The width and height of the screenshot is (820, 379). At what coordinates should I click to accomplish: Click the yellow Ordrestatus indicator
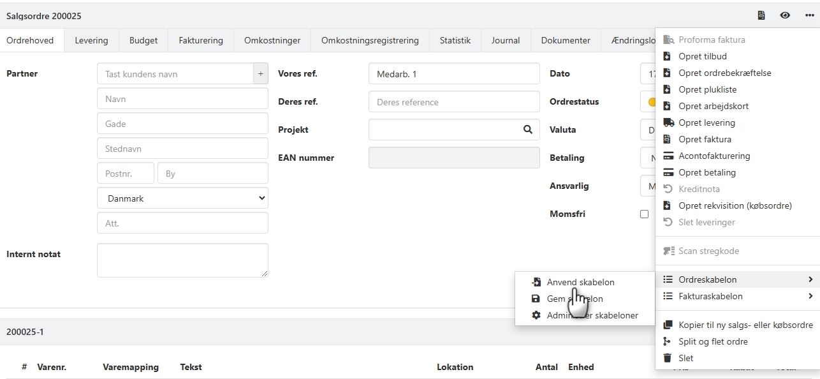(x=651, y=102)
